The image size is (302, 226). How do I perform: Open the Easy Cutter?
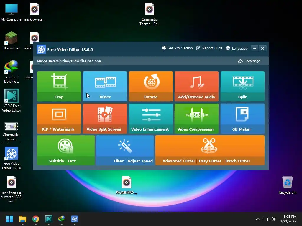(x=210, y=161)
